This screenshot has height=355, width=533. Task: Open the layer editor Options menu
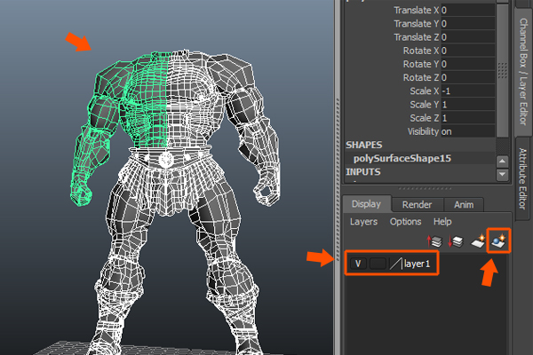[x=405, y=221]
